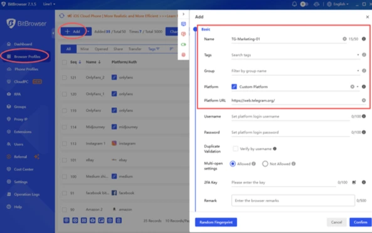
Task: Open the dropdown arrow beside Add button
Action: point(88,31)
